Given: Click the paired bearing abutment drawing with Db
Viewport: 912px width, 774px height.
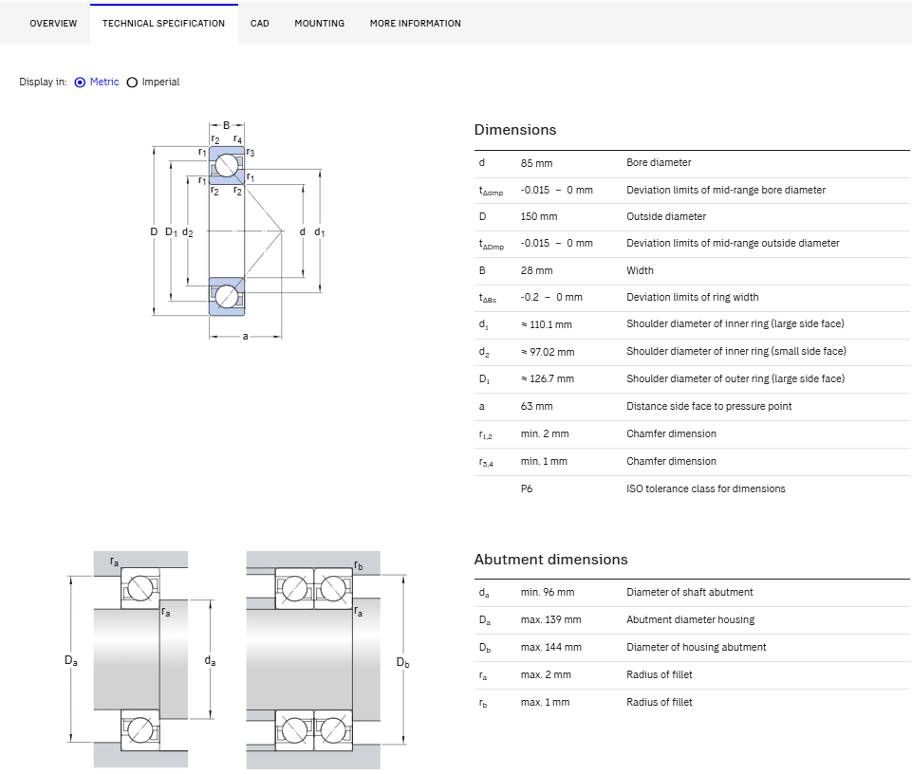Looking at the screenshot, I should point(326,659).
